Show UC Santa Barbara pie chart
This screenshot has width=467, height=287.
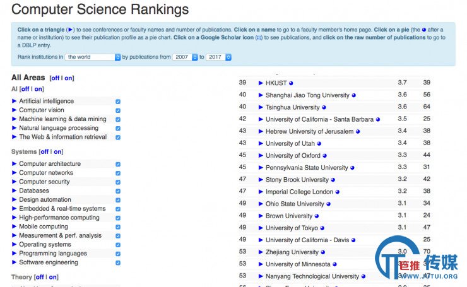click(x=377, y=120)
